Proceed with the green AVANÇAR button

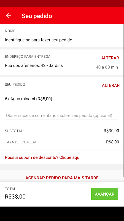click(x=105, y=194)
